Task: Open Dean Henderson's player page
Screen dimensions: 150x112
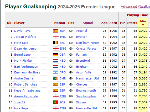Action: click(x=26, y=49)
